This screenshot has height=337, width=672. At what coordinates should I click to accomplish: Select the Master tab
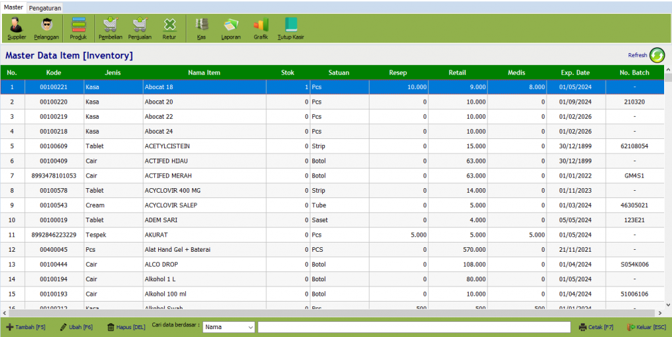coord(12,7)
